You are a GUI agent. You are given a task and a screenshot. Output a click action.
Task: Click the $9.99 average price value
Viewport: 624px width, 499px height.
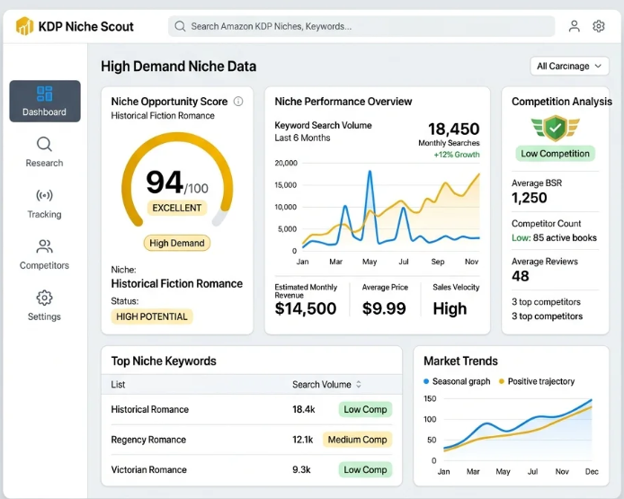[384, 308]
